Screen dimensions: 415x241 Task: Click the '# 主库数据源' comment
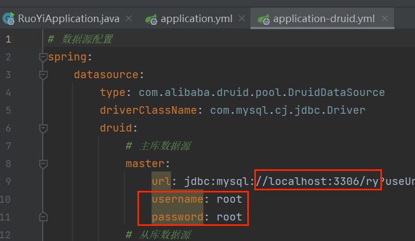pyautogui.click(x=158, y=146)
